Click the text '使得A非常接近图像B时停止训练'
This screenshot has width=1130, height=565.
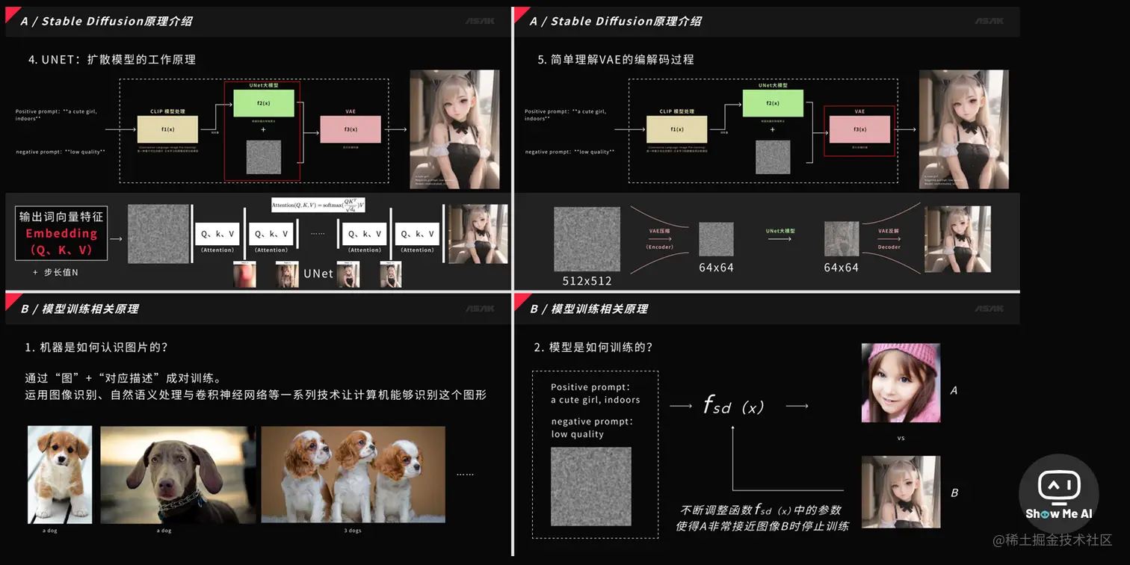pos(762,526)
